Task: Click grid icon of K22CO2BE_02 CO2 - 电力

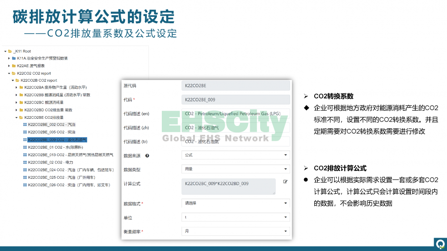Action: [x=25, y=163]
